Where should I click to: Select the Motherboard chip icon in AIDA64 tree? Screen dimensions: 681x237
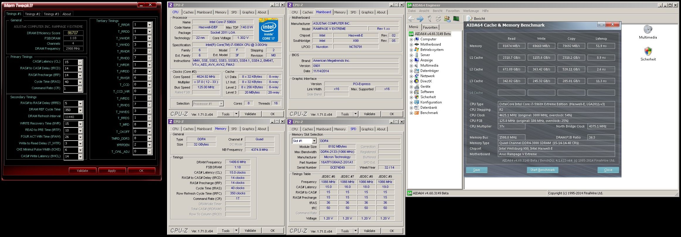[416, 44]
